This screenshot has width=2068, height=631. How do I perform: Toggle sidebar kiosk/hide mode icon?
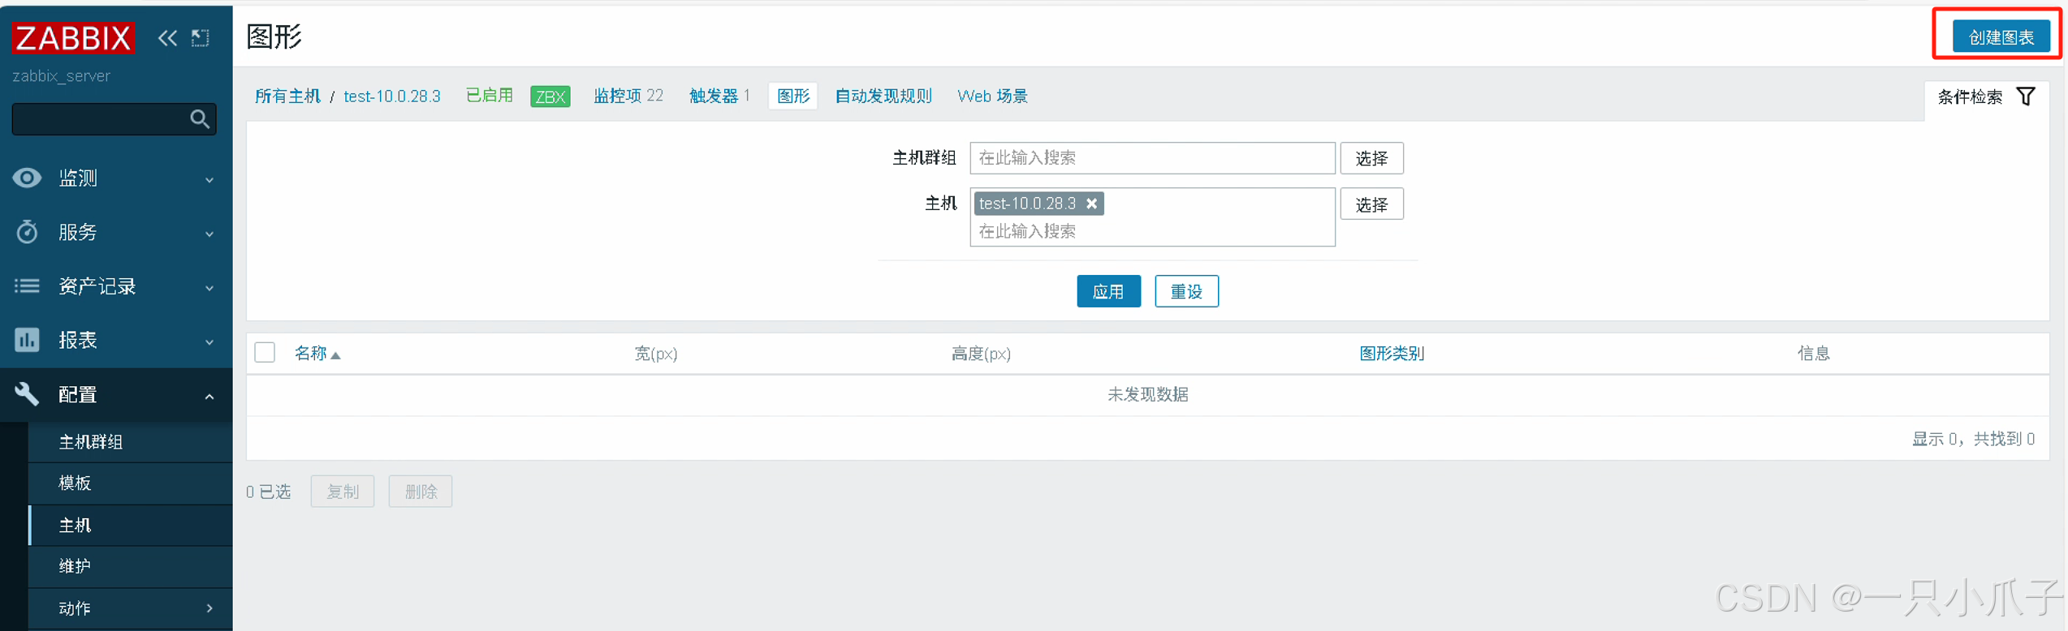(x=201, y=37)
